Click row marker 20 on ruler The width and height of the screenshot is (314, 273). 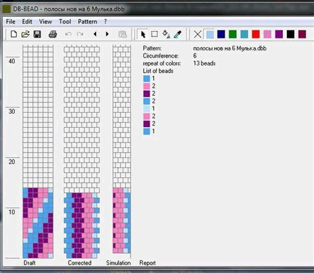pos(12,162)
